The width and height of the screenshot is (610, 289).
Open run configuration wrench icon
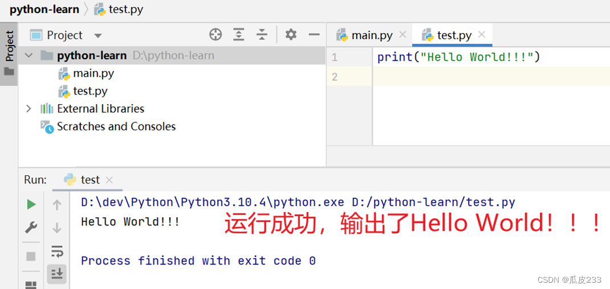pyautogui.click(x=31, y=227)
